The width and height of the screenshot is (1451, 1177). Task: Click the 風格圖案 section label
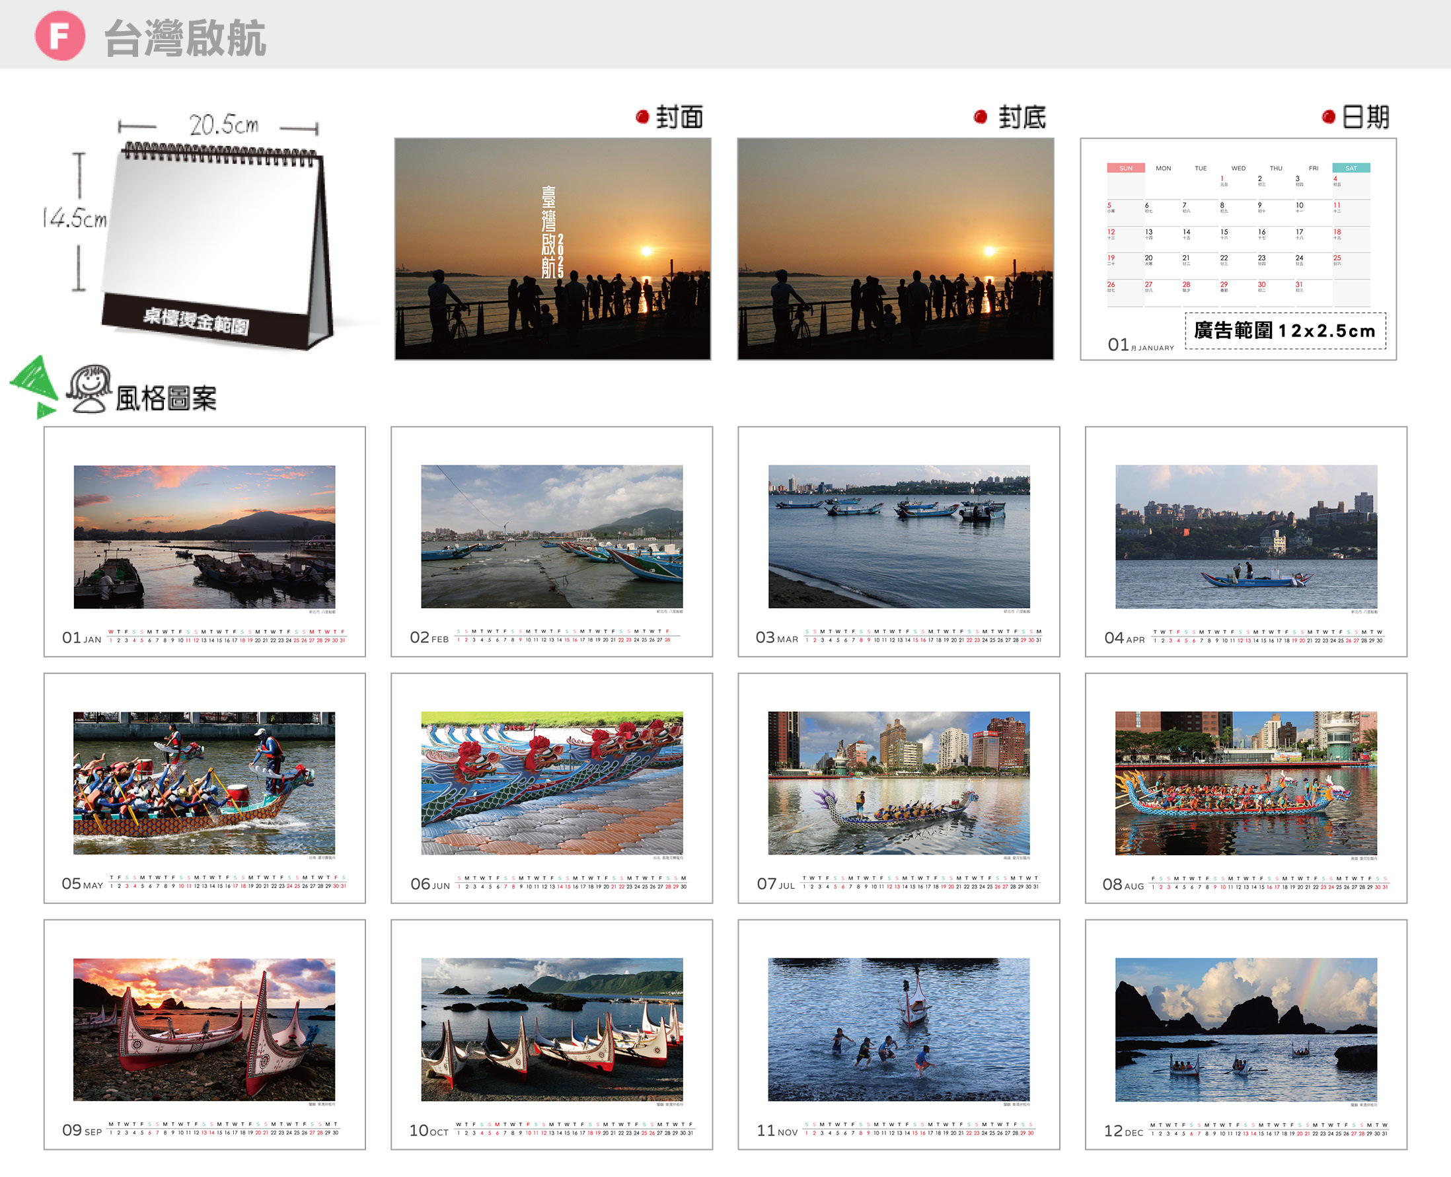pos(166,399)
